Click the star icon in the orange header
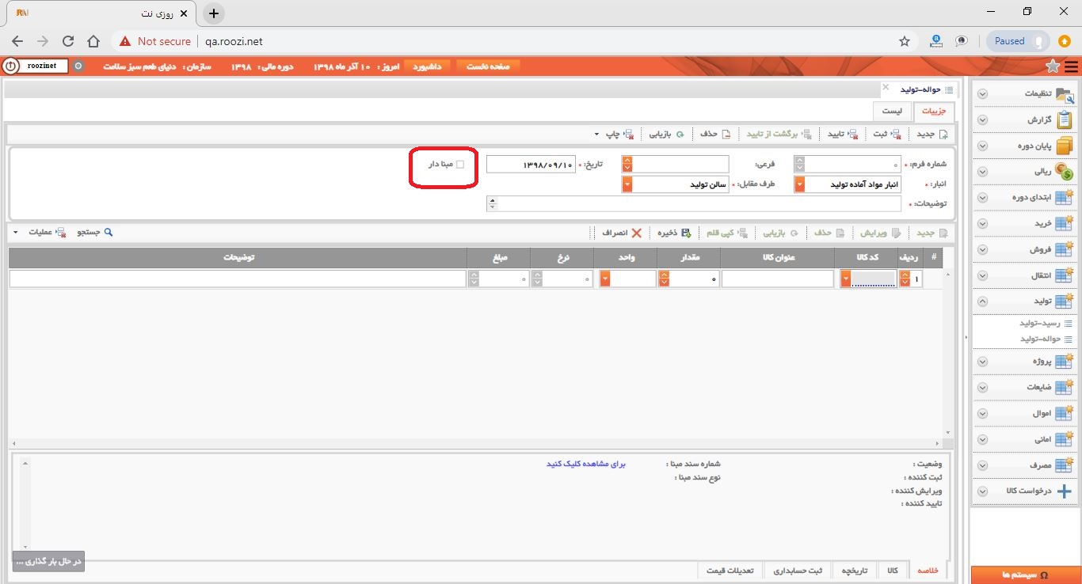 pos(1053,66)
